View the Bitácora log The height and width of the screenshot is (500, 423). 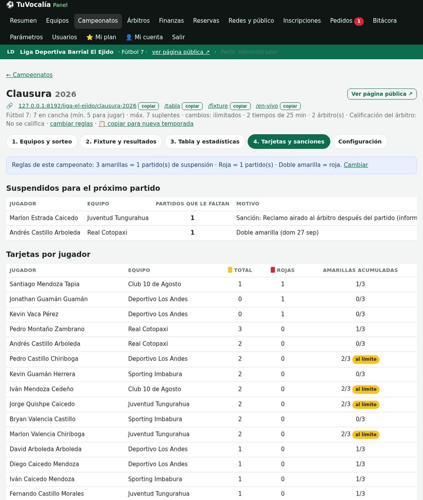pos(385,21)
